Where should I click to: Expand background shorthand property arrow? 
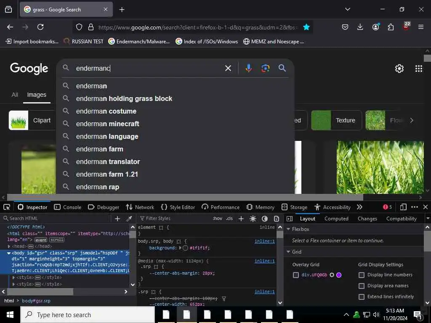pyautogui.click(x=180, y=248)
